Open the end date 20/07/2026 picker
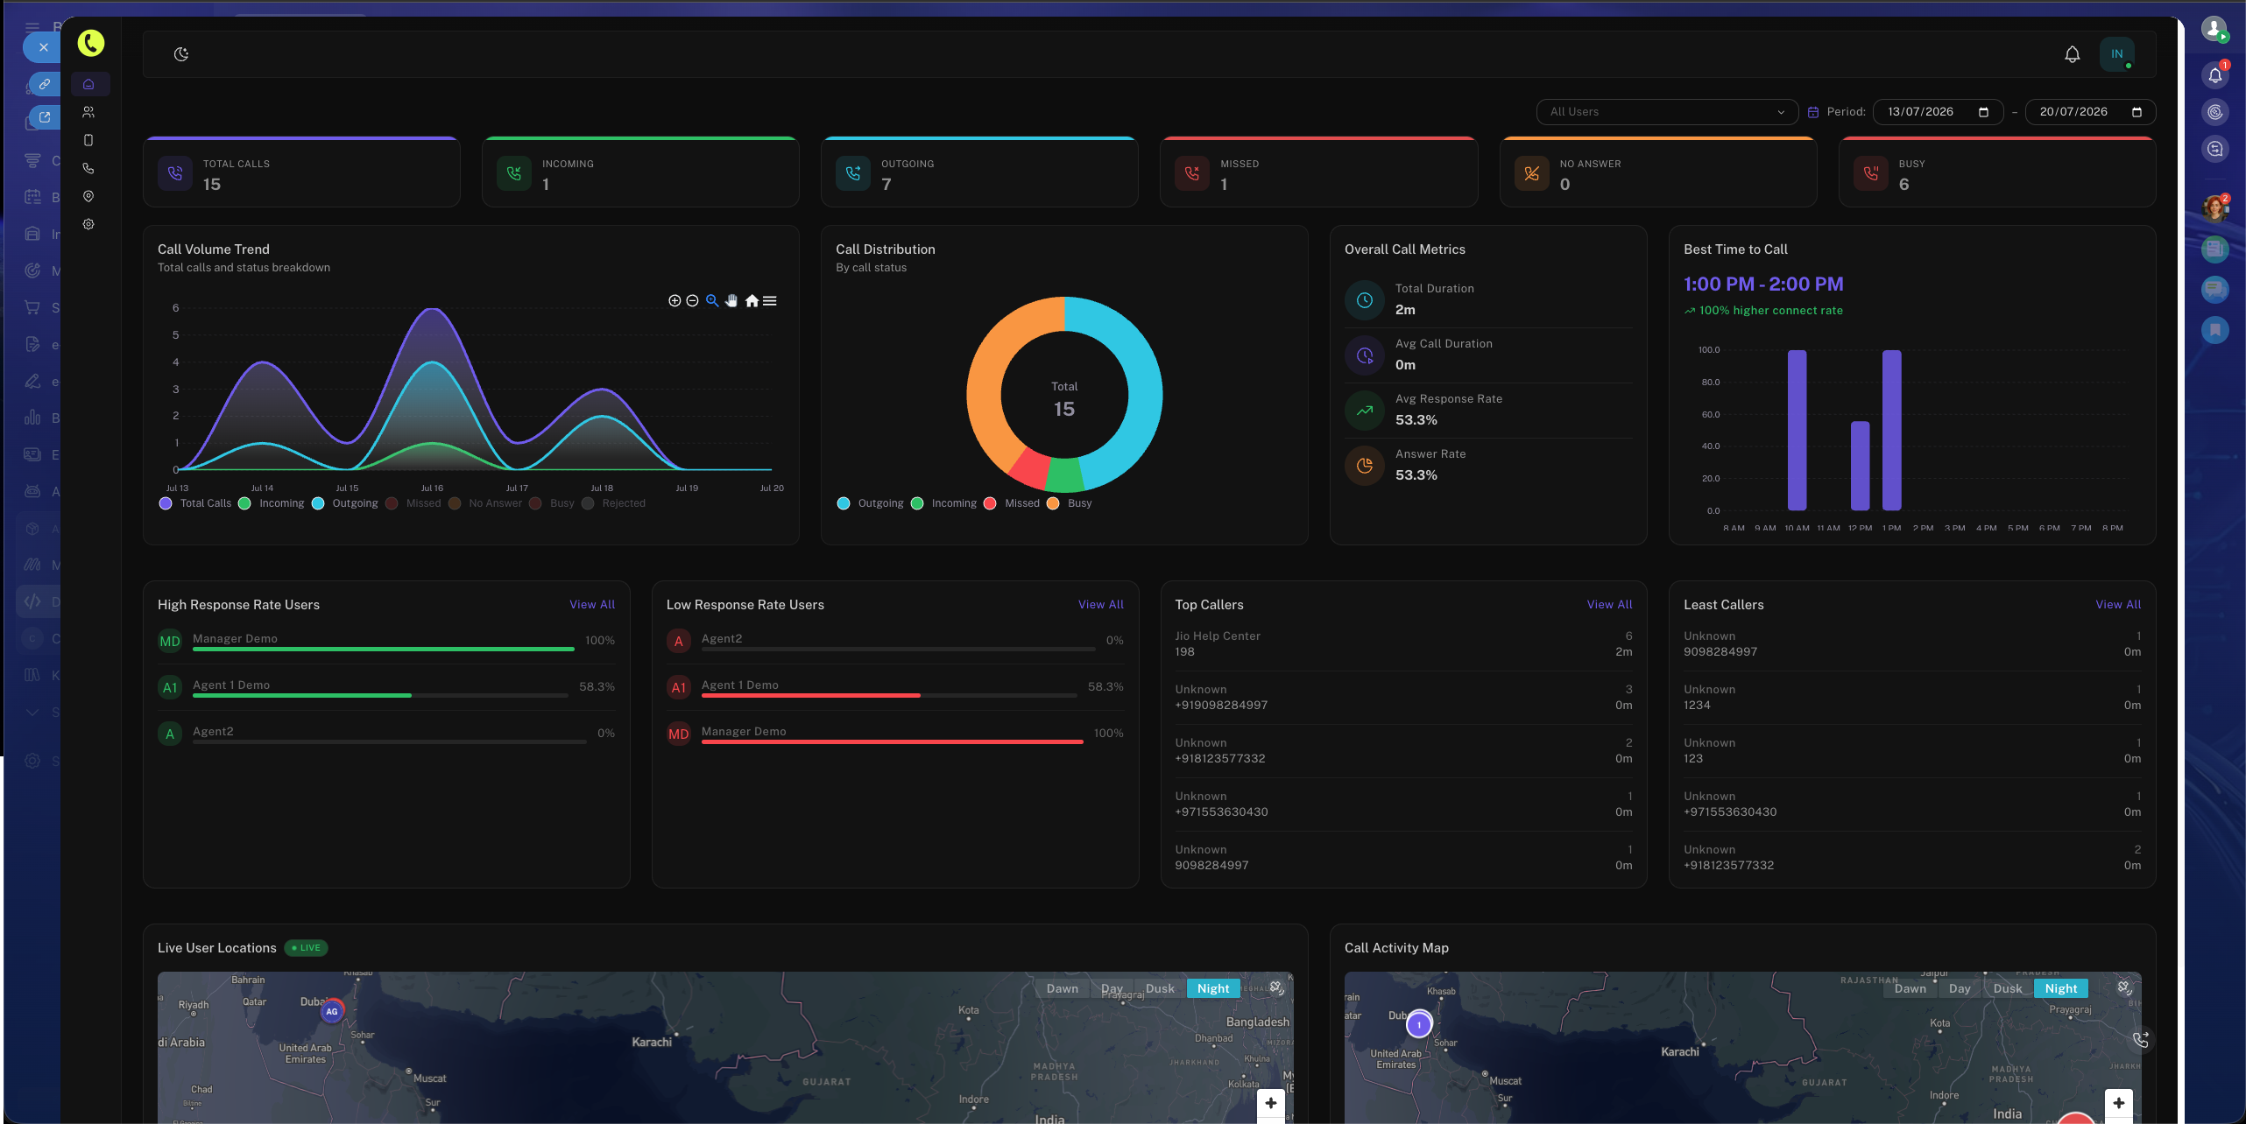 [x=2090, y=112]
